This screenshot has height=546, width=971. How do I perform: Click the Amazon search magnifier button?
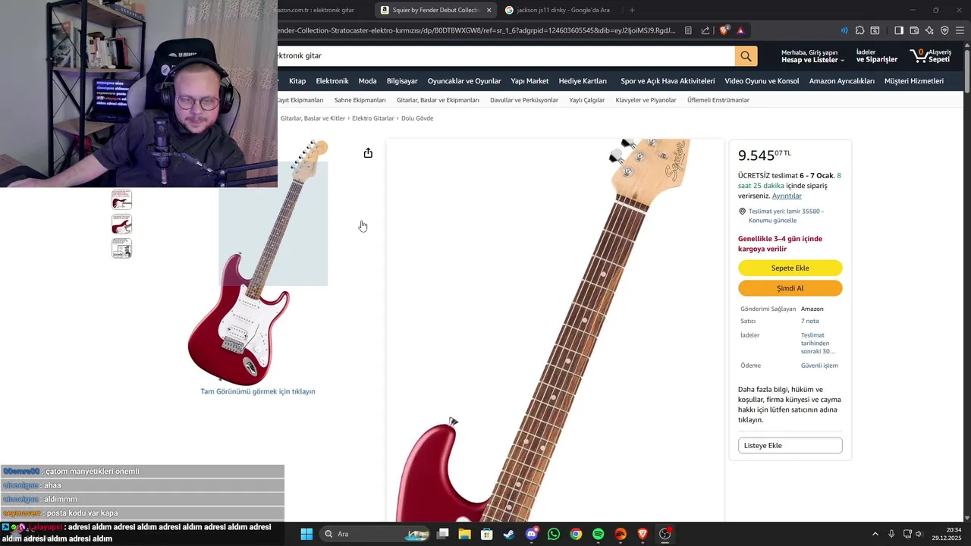[746, 56]
